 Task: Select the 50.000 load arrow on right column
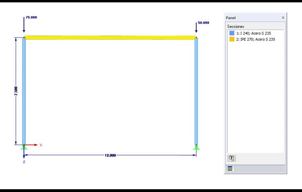[x=196, y=27]
